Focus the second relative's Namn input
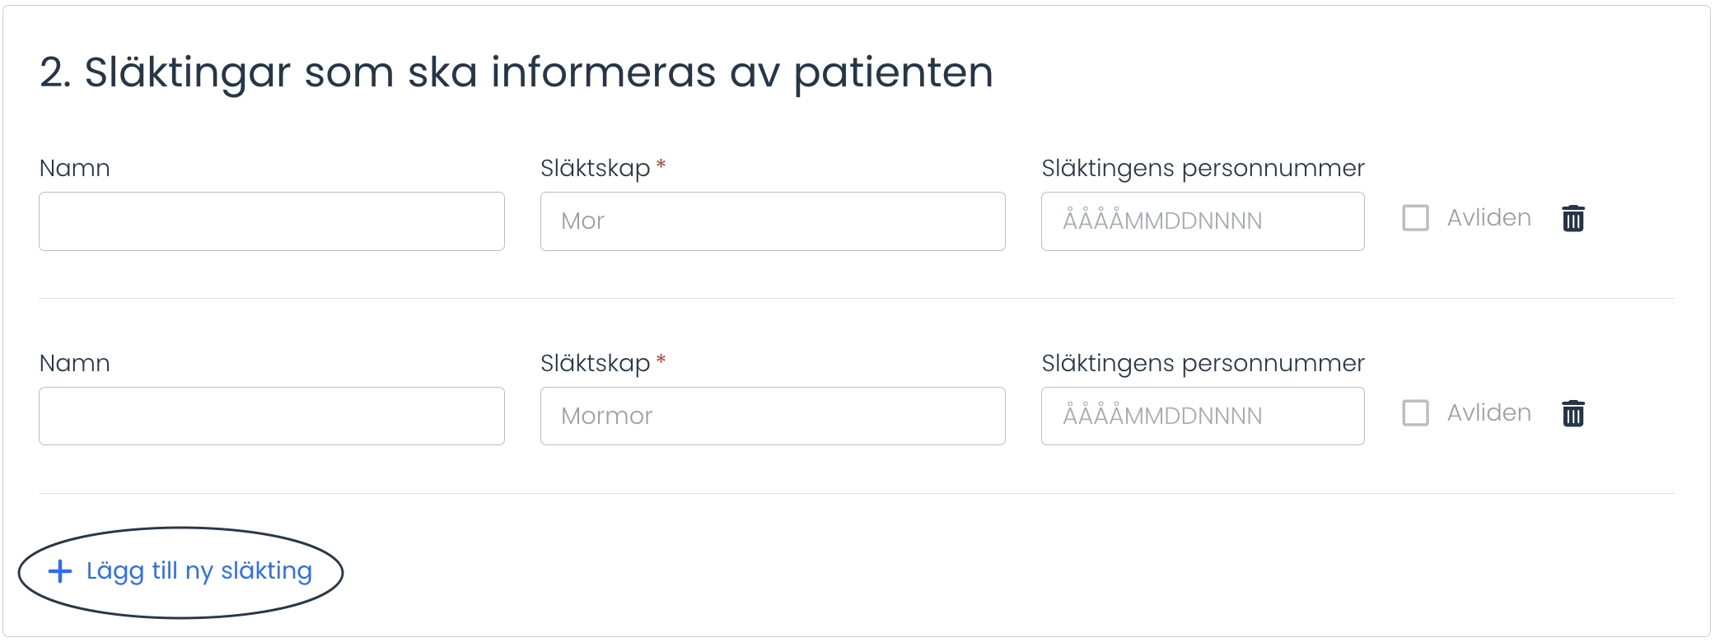Viewport: 1715px width, 642px height. point(272,416)
